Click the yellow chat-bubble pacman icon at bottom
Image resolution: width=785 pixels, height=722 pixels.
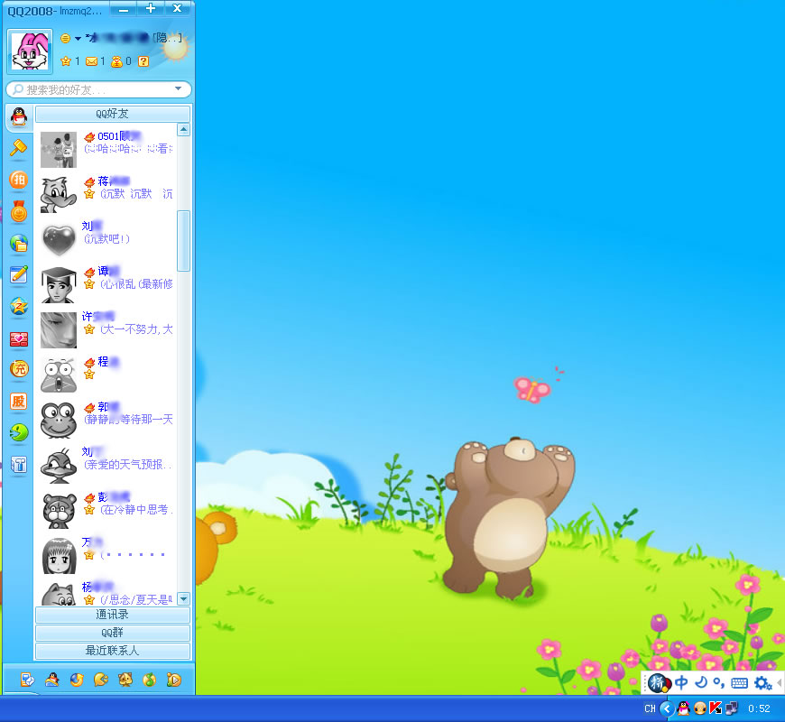click(101, 680)
